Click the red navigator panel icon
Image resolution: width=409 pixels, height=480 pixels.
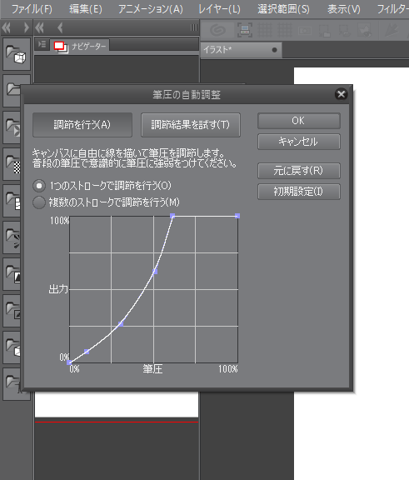coord(61,47)
